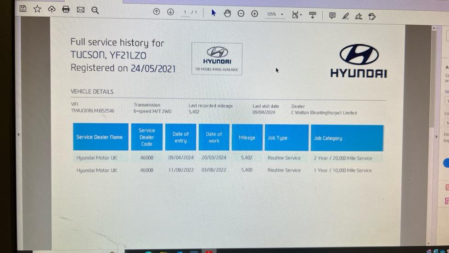Viewport: 449px width, 253px height.
Task: Click the Service Dealer Name column header
Action: [x=101, y=137]
